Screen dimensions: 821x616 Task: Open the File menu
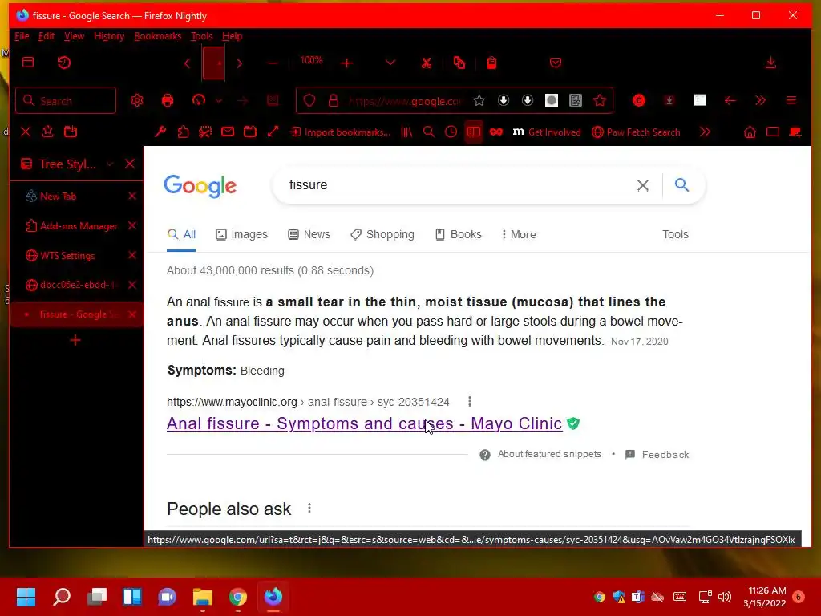(22, 36)
